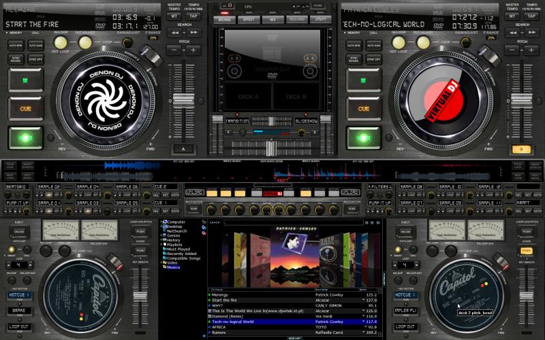Select deck A assign button below pitch fader
Image resolution: width=545 pixels, height=340 pixels.
pyautogui.click(x=183, y=149)
